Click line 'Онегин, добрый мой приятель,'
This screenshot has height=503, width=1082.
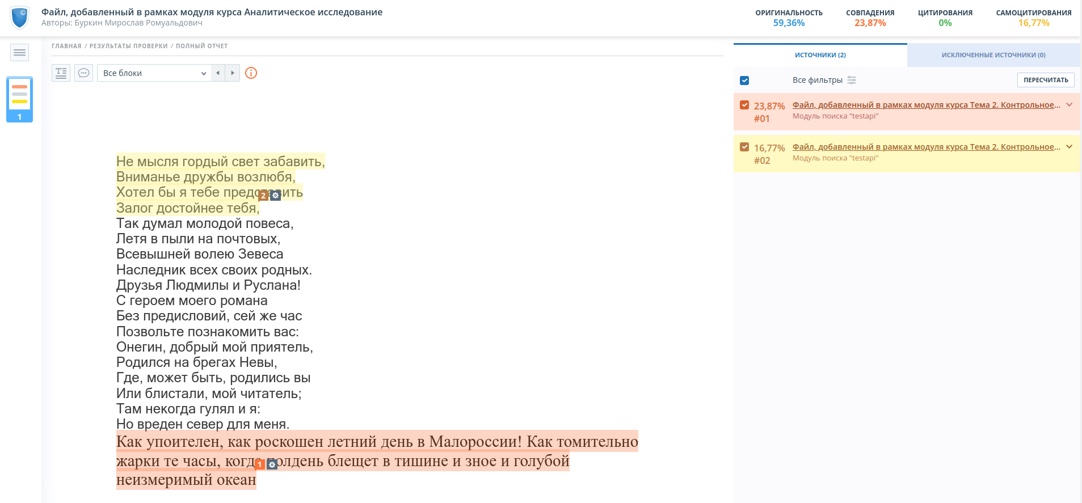[x=214, y=347]
